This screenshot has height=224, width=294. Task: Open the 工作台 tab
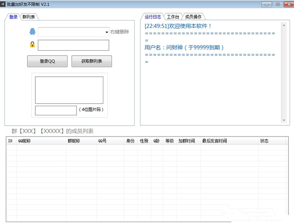coord(173,17)
